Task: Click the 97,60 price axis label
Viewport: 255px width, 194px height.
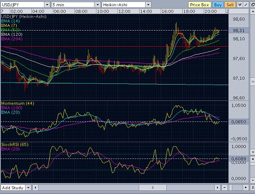Action: coord(239,59)
